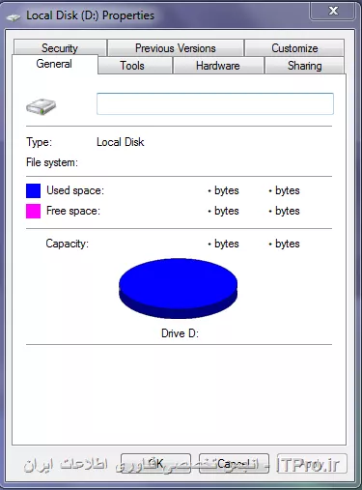The height and width of the screenshot is (490, 362).
Task: Click the blue disk usage pie chart
Action: pos(179,288)
